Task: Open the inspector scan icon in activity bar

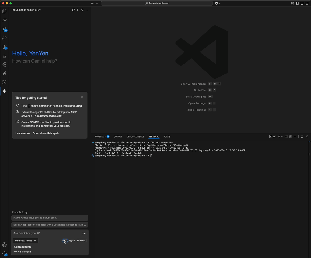Action: (4, 82)
